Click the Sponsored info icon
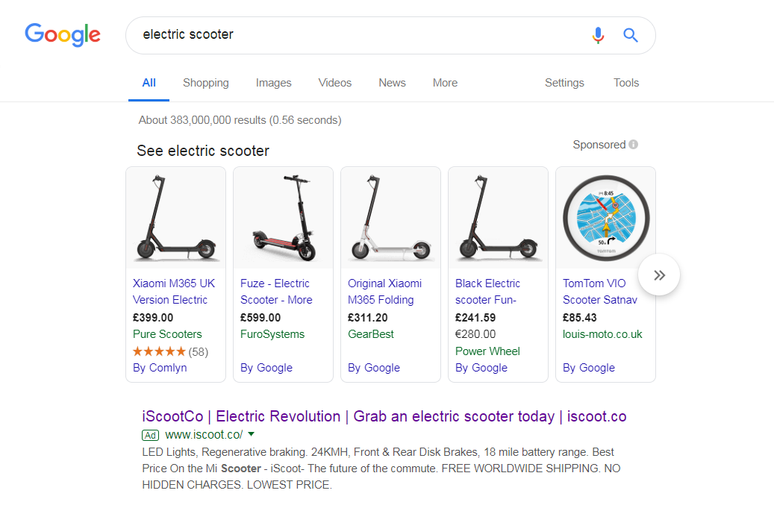The height and width of the screenshot is (514, 774). tap(634, 145)
